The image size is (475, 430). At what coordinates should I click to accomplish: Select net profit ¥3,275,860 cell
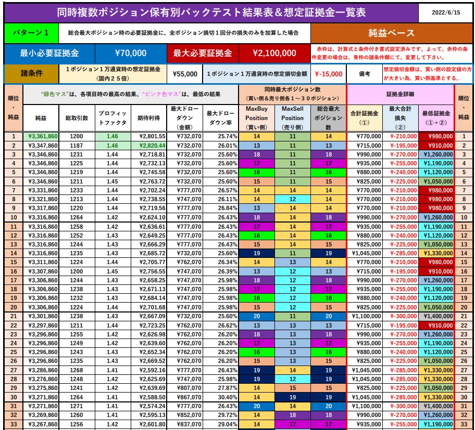41,388
